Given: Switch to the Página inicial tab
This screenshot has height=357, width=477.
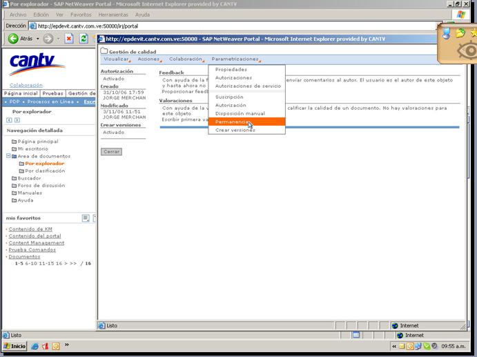Looking at the screenshot, I should [x=21, y=93].
